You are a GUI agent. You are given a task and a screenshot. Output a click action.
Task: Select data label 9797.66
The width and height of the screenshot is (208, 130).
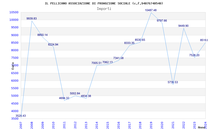[162, 21]
